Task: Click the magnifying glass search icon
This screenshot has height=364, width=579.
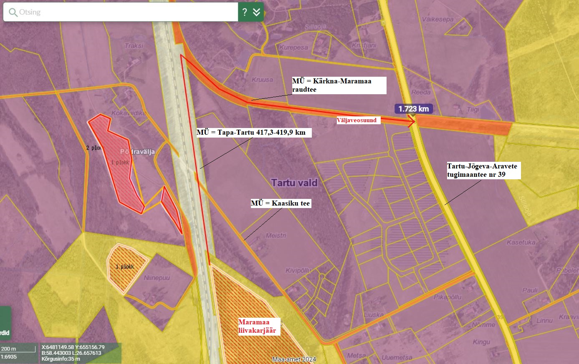Action: click(13, 12)
